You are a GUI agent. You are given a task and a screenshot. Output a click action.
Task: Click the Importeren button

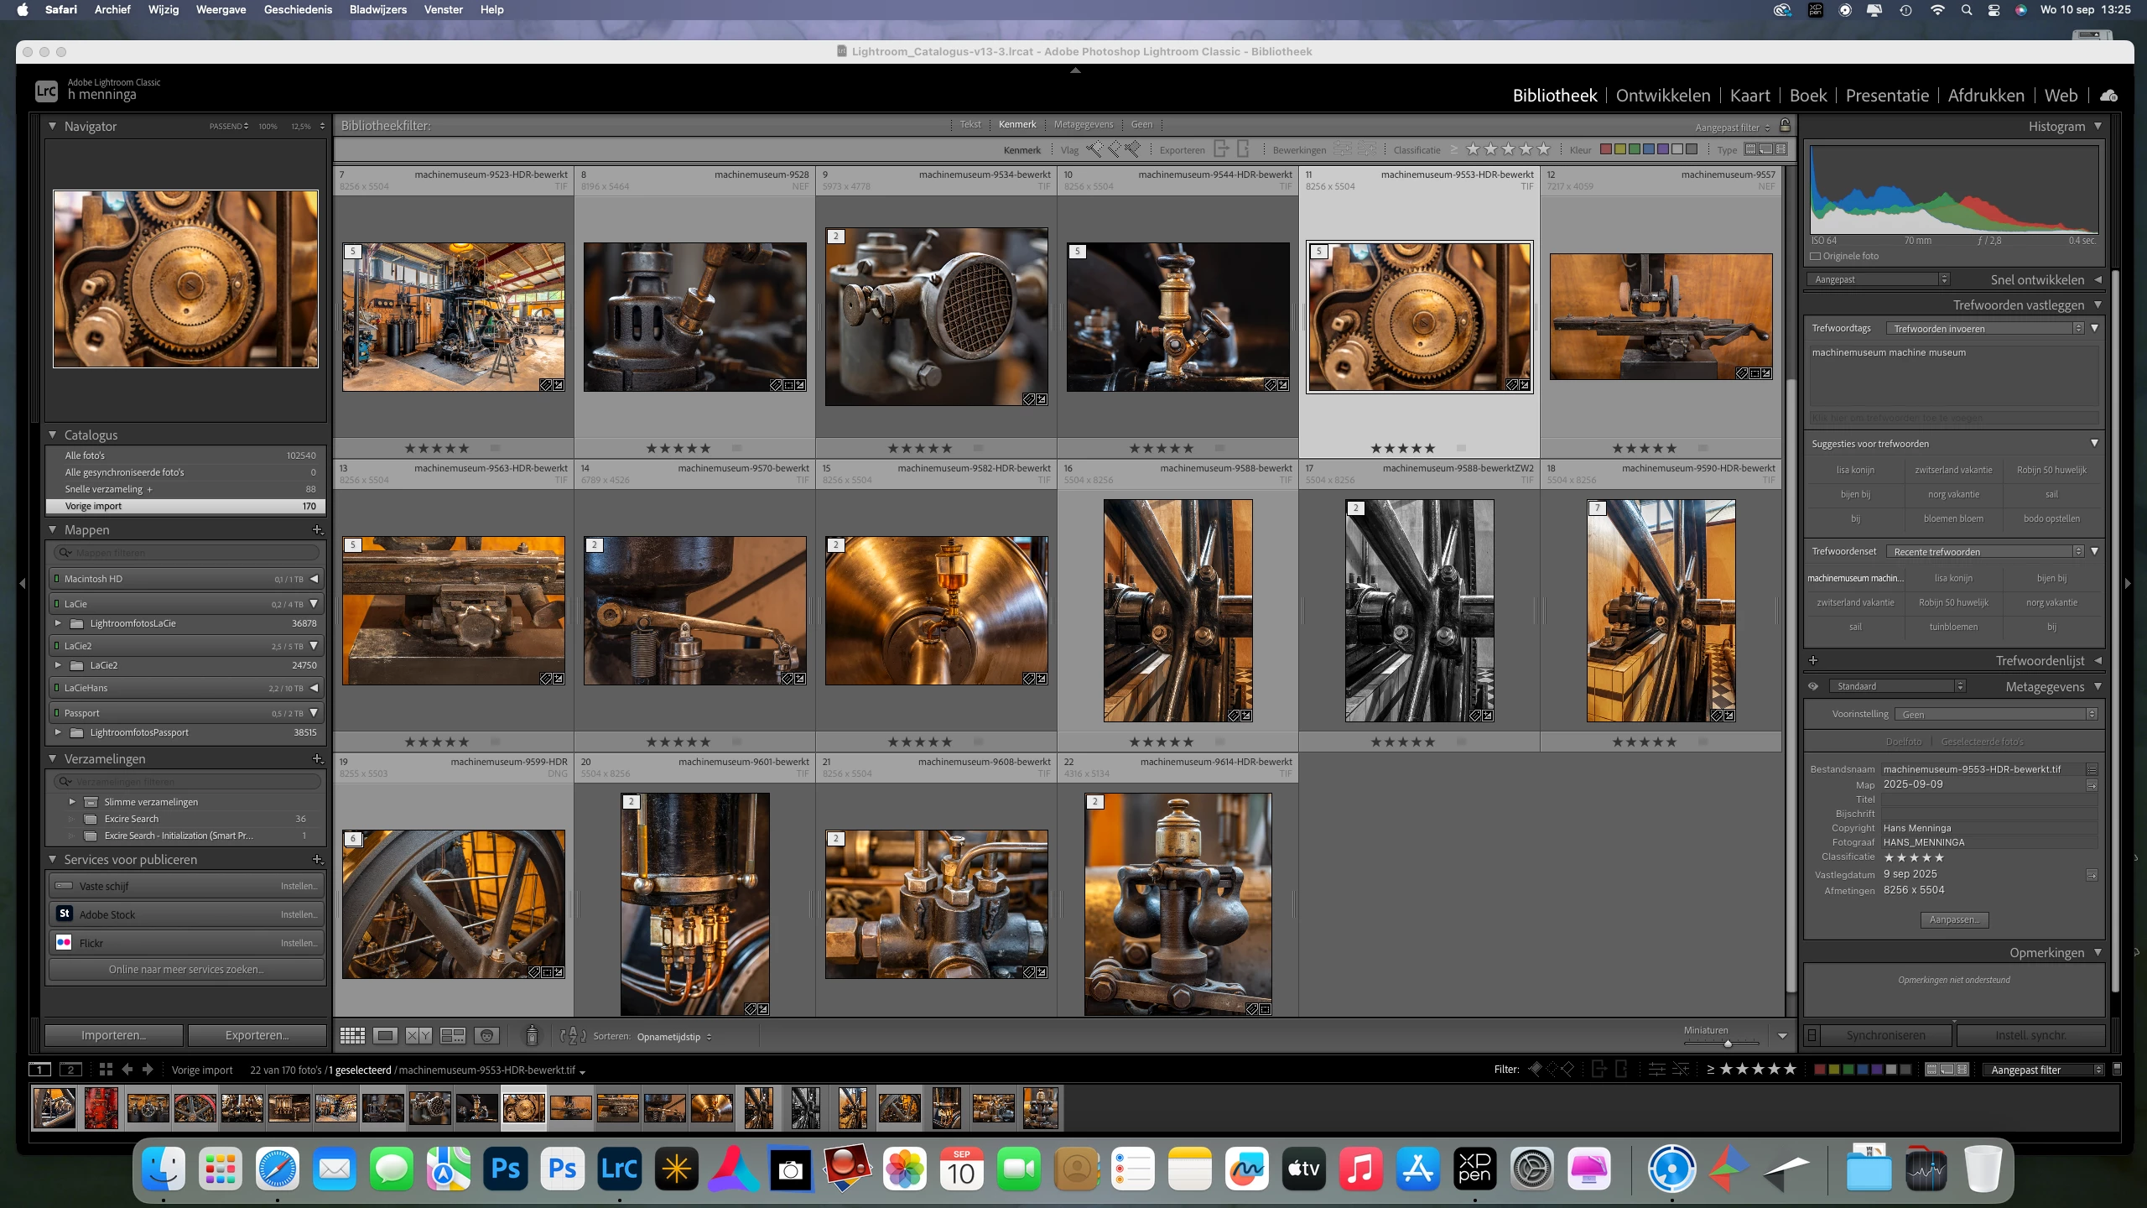tap(113, 1035)
